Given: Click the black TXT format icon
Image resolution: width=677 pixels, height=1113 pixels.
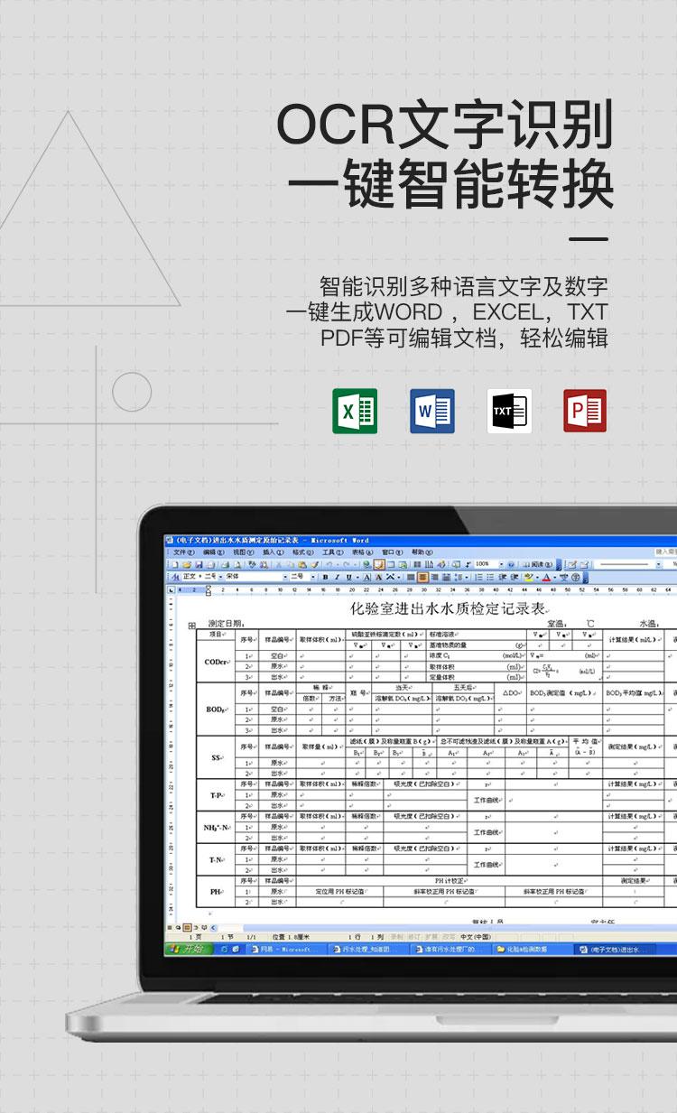Looking at the screenshot, I should (510, 412).
